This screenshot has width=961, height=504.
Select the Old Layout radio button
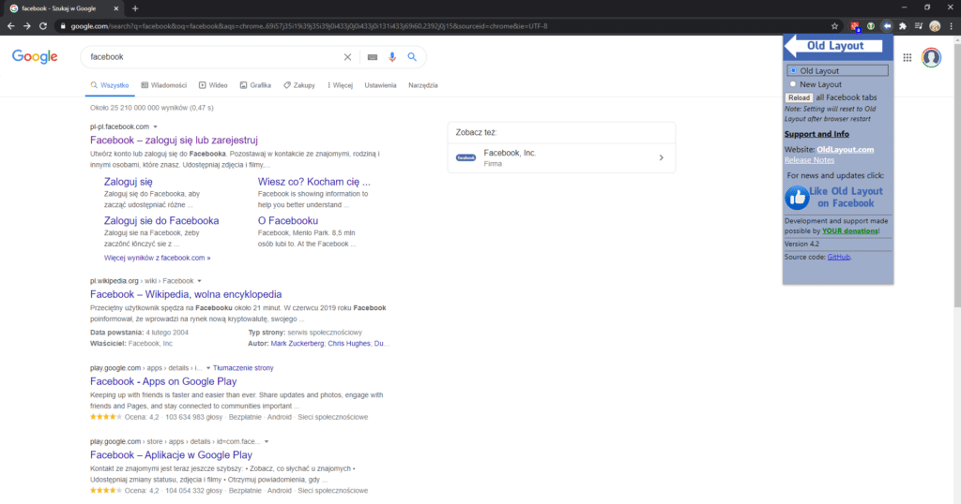coord(793,70)
